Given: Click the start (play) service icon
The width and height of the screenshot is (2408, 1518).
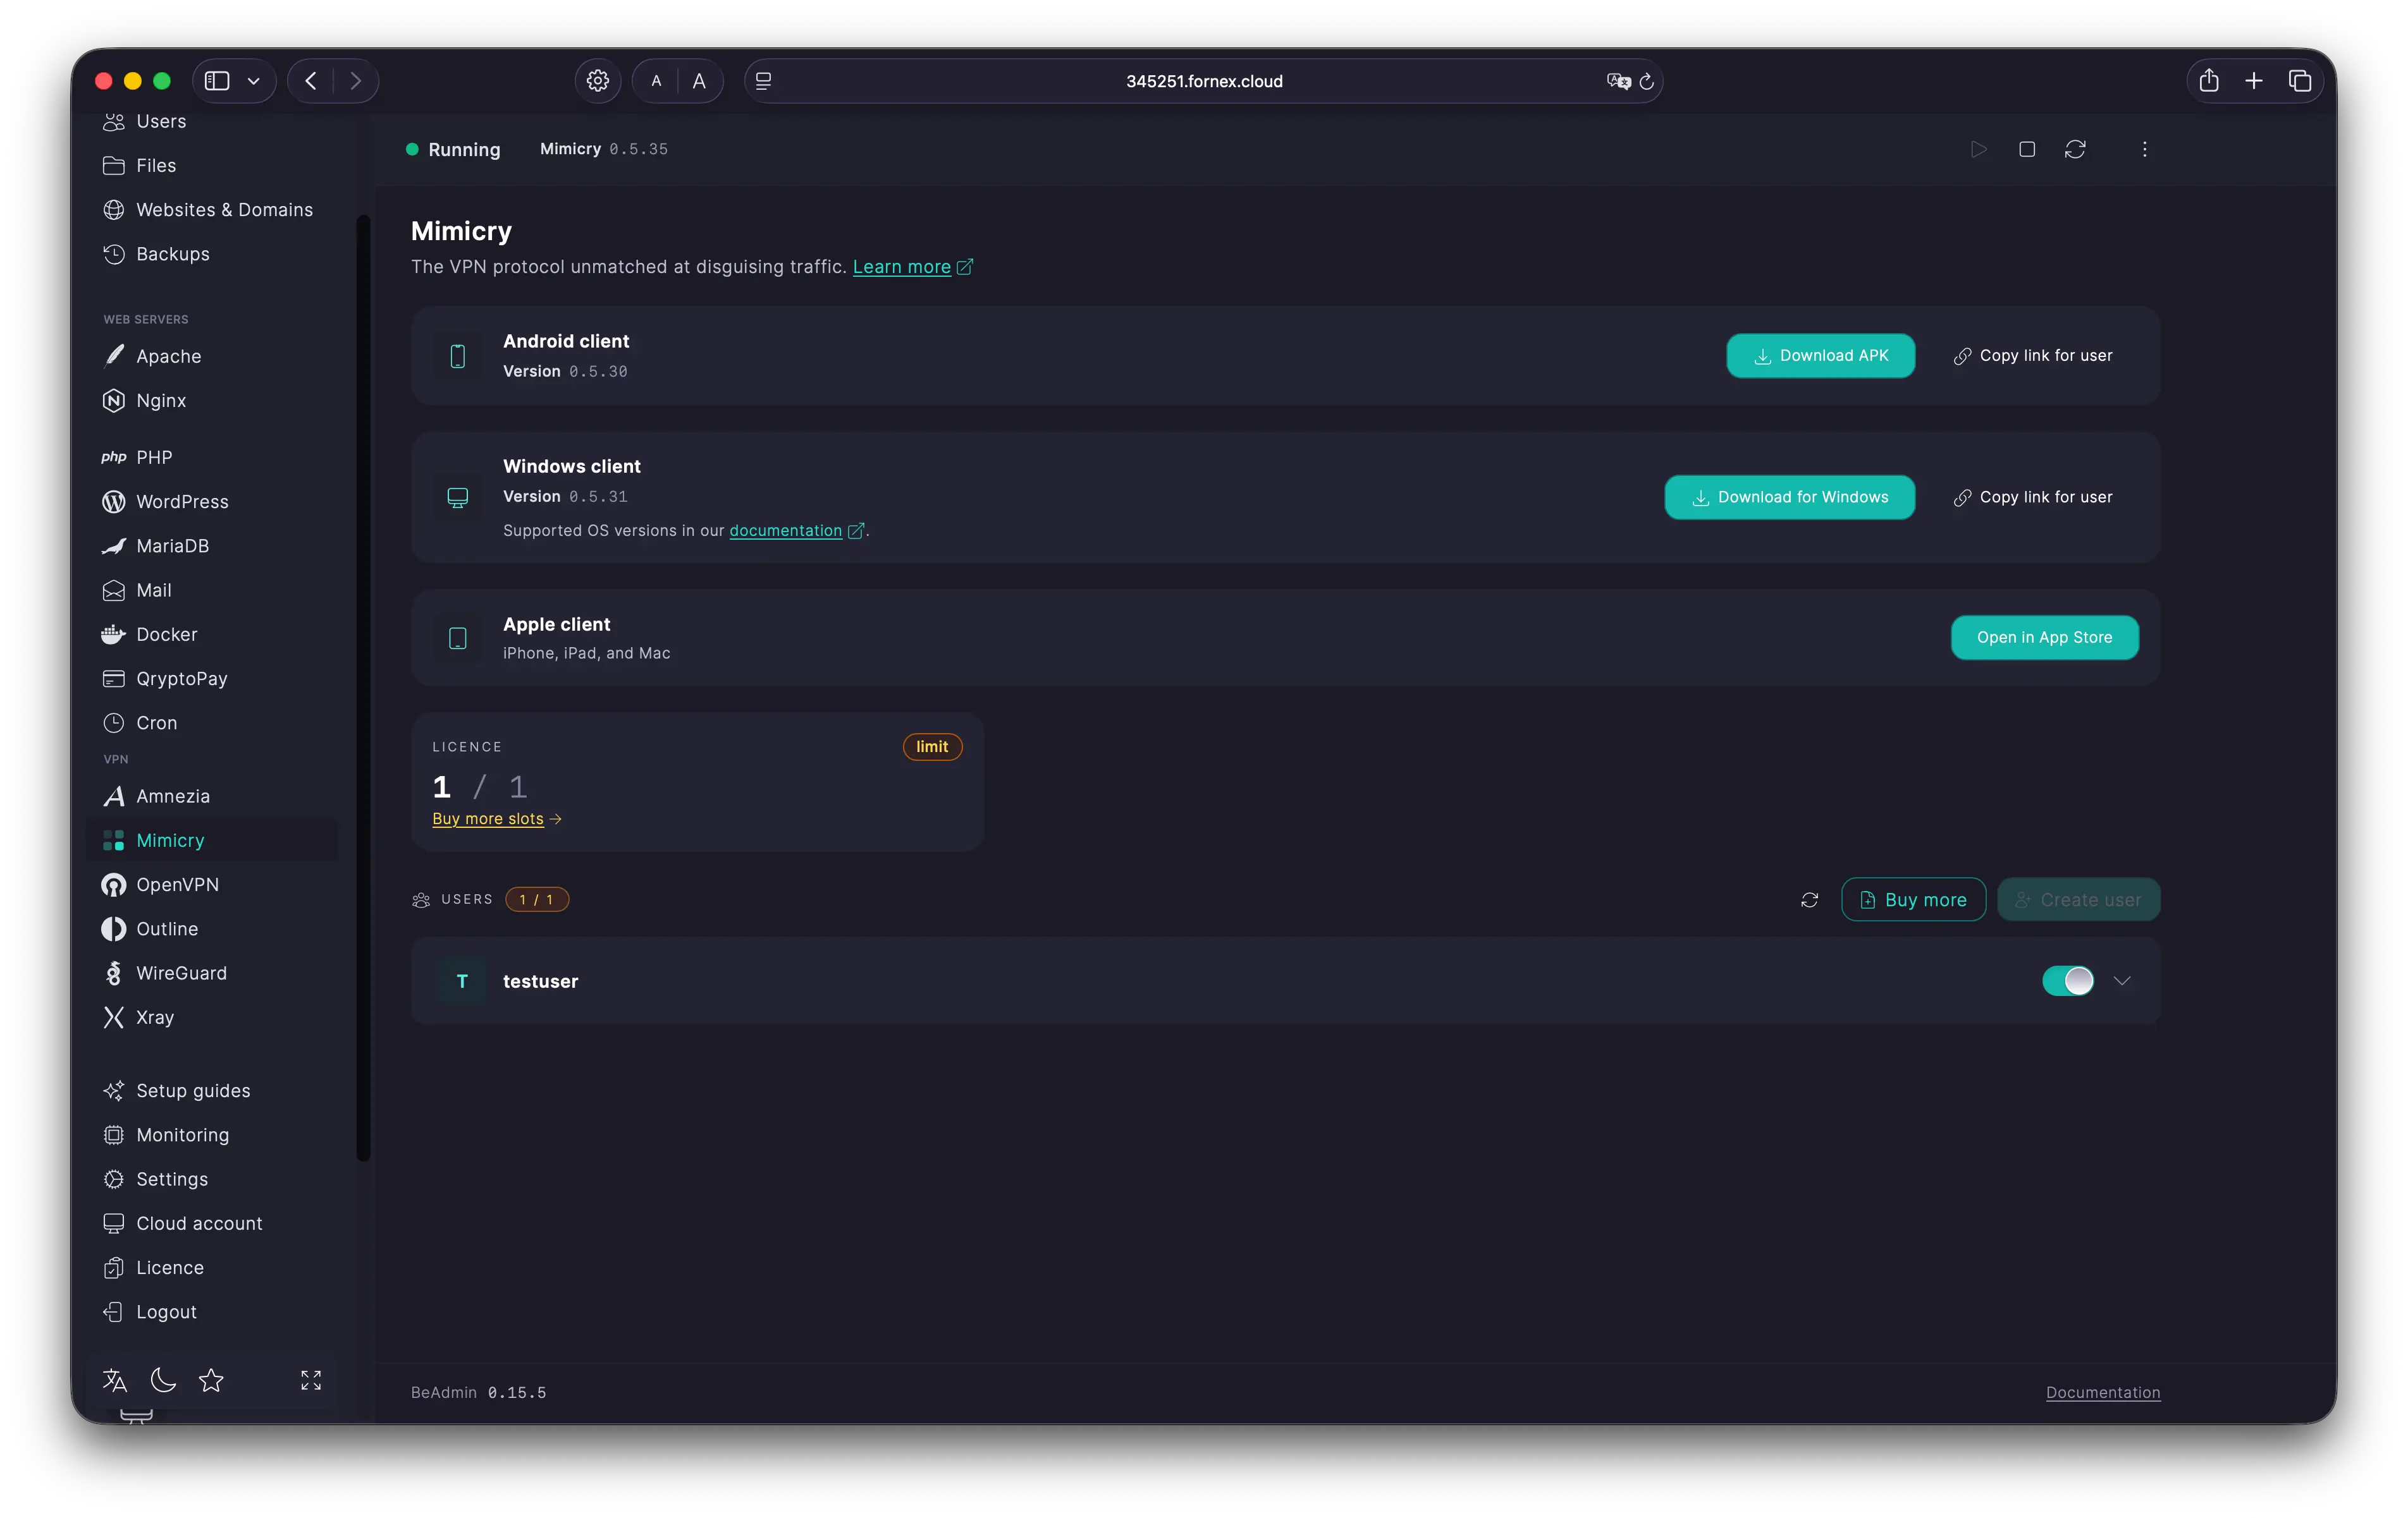Looking at the screenshot, I should (x=1978, y=149).
